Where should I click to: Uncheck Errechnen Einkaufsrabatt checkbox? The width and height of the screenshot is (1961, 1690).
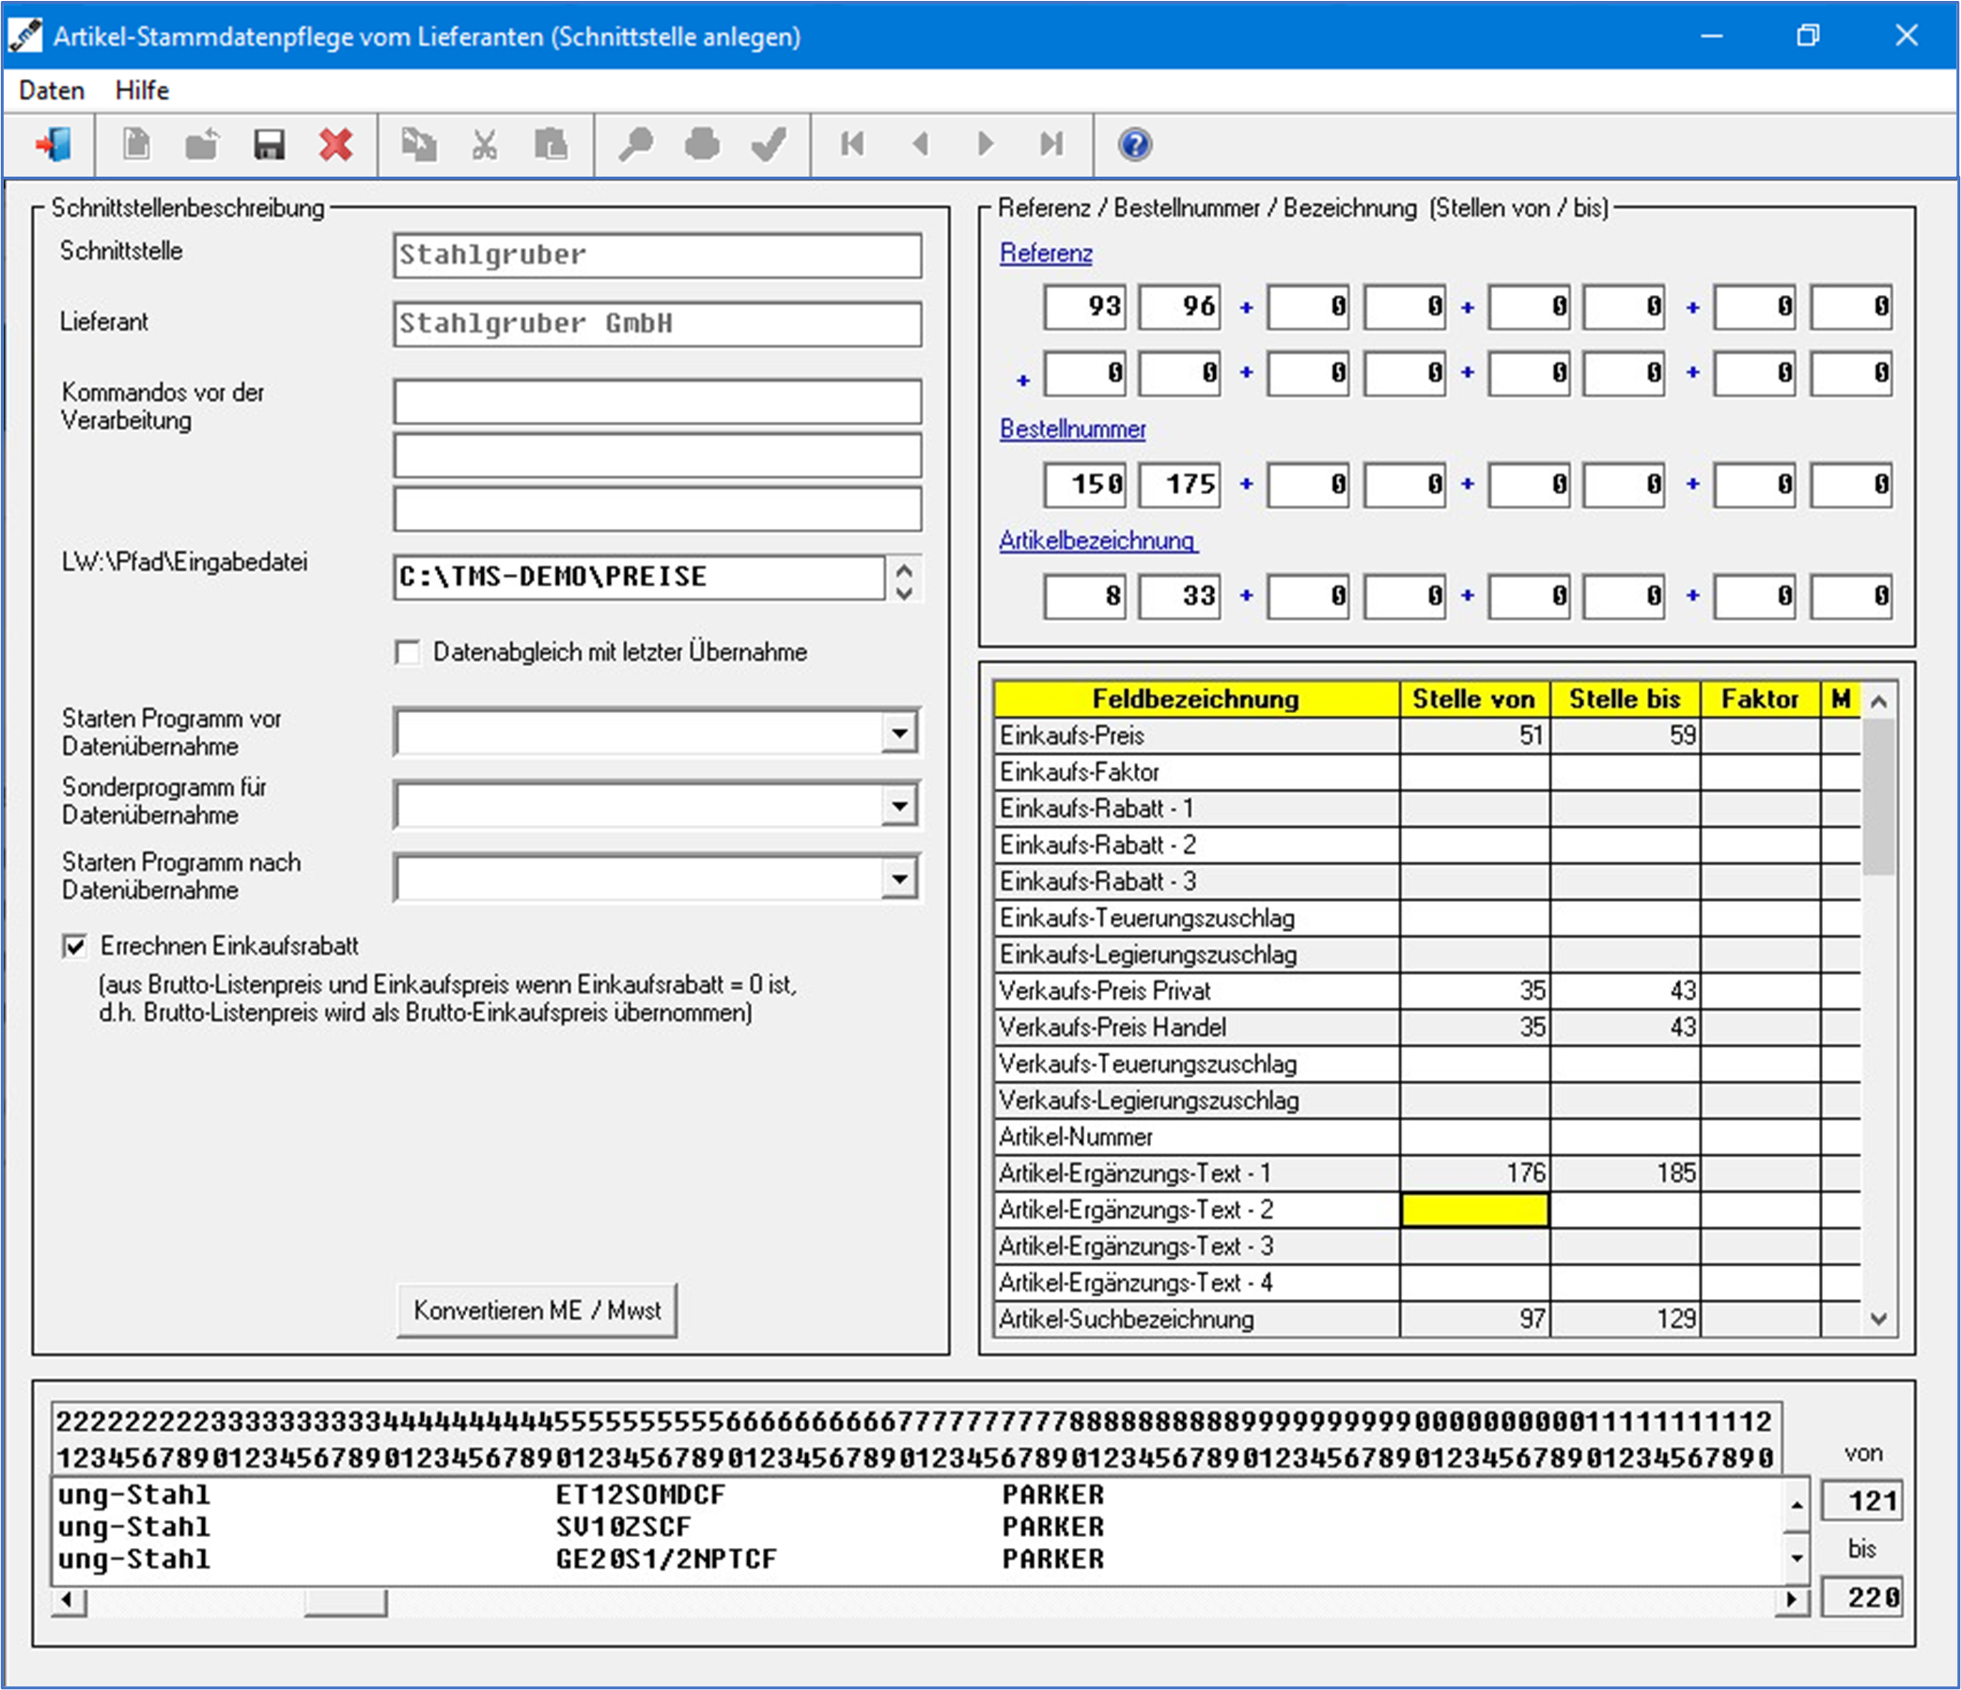click(x=75, y=946)
